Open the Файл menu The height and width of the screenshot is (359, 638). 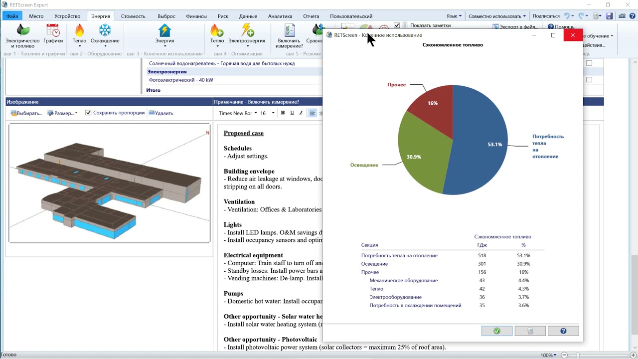coord(12,16)
